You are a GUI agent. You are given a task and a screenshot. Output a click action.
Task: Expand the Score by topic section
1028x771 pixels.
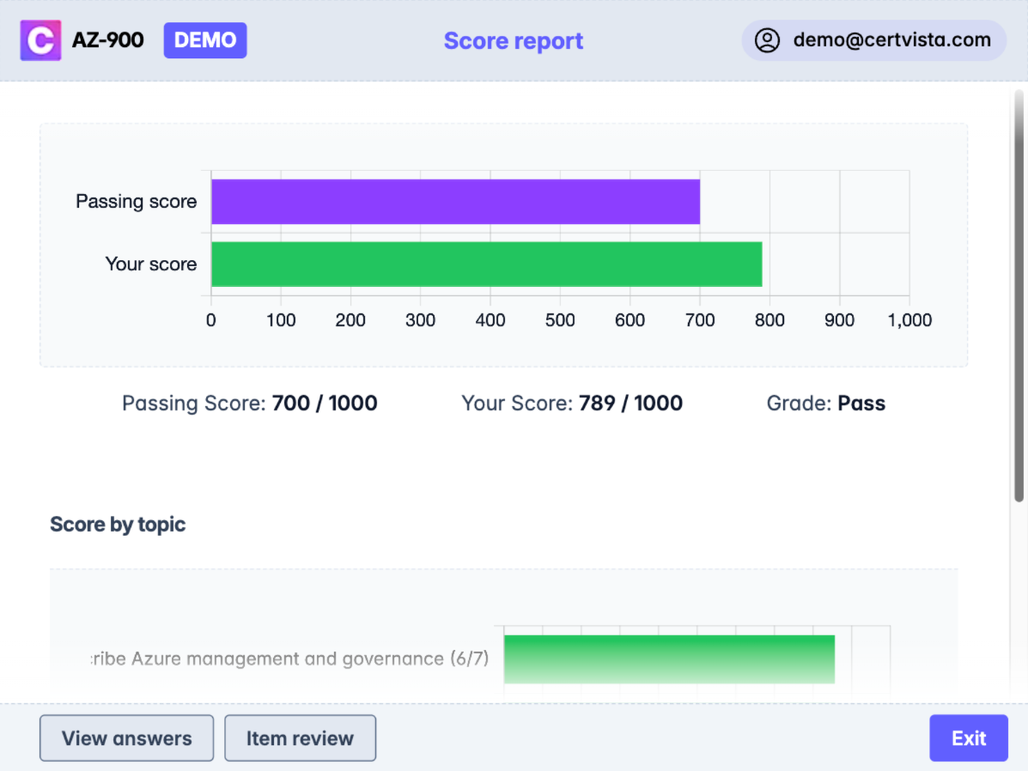(x=118, y=524)
